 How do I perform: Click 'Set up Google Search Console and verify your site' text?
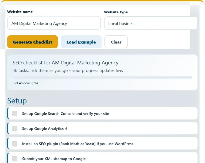(65, 114)
